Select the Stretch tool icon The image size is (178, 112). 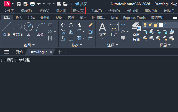point(63,38)
